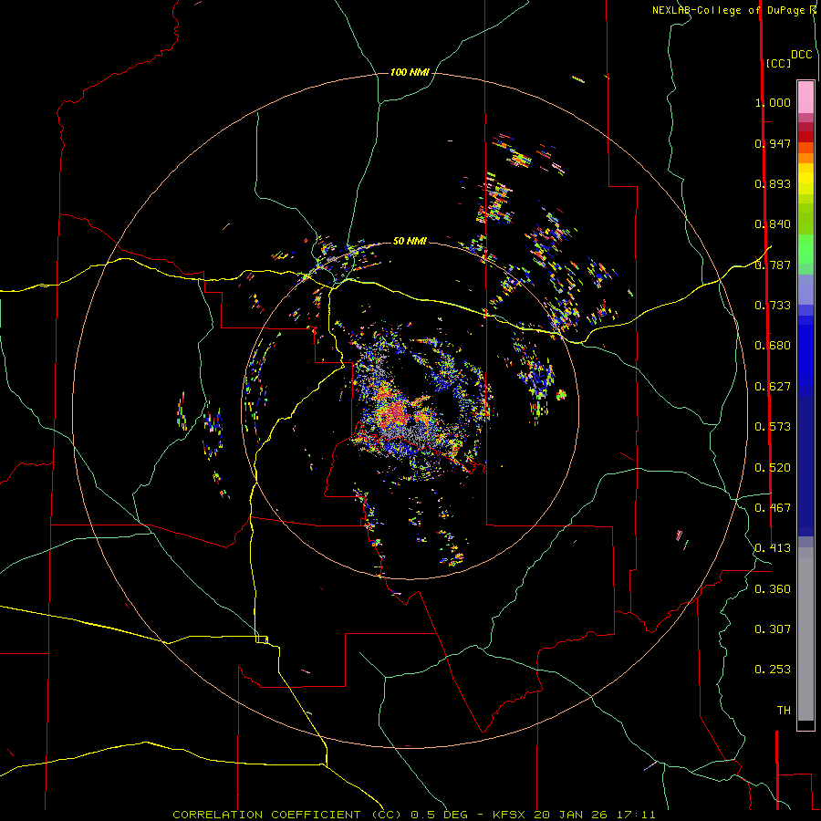821x821 pixels.
Task: Click the TH threshold label
Action: (784, 711)
